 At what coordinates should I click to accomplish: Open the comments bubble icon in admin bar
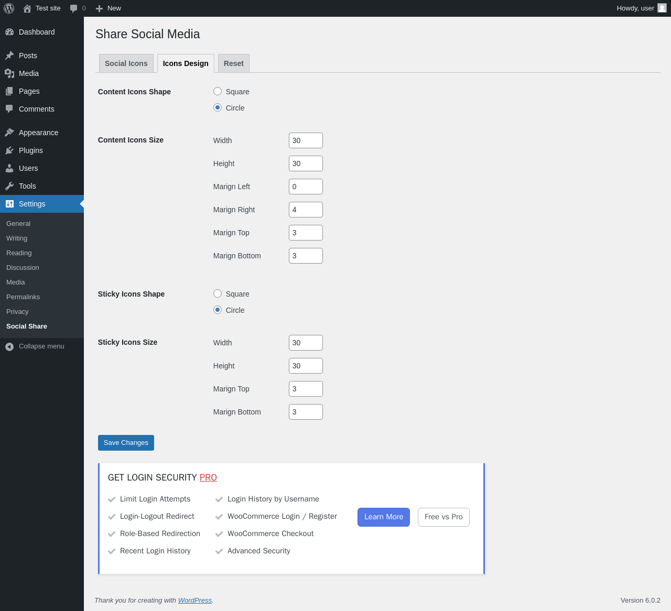coord(74,8)
